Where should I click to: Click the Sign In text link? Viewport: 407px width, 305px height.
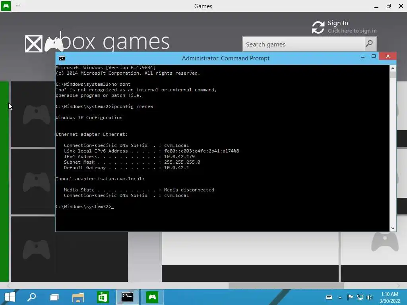[338, 23]
